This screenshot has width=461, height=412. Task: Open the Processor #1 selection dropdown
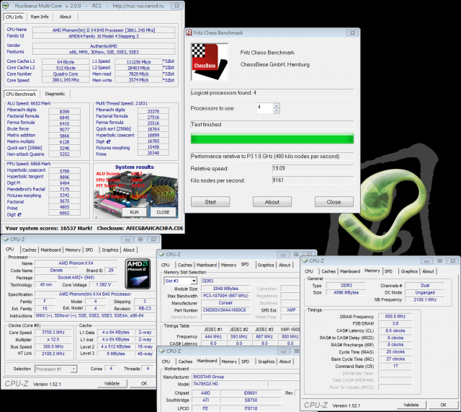pyautogui.click(x=73, y=369)
